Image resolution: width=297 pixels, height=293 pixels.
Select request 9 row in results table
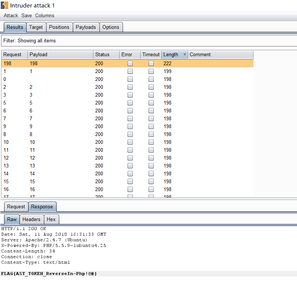(x=127, y=126)
